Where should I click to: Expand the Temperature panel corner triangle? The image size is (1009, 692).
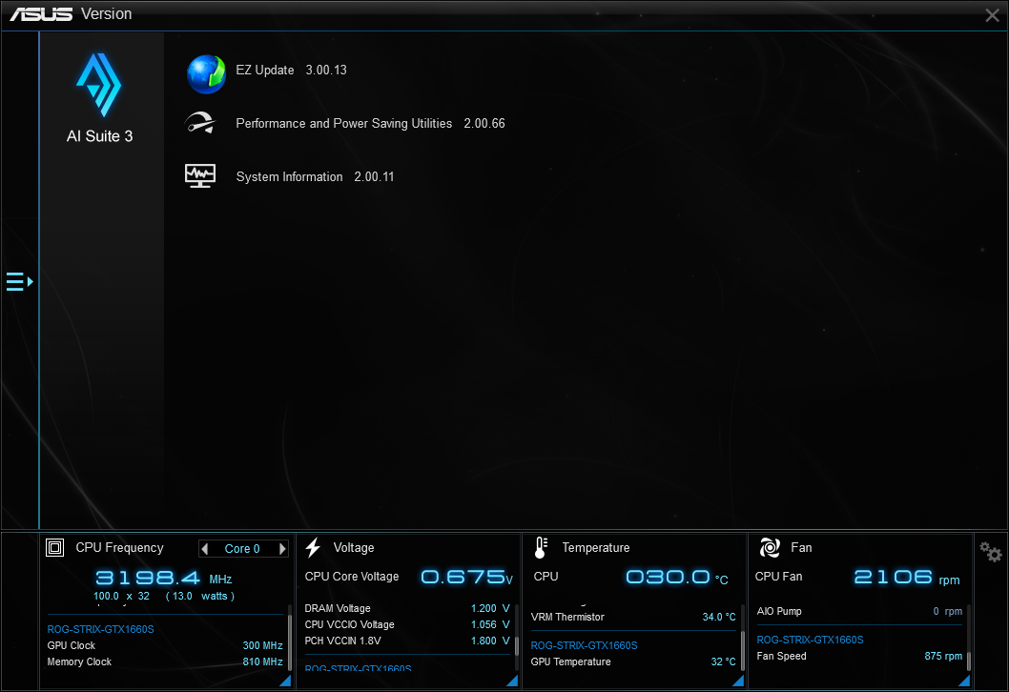pos(738,681)
